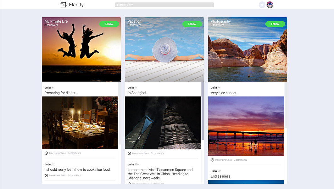Click the 'Very nice sunset.' post text
The width and height of the screenshot is (334, 189).
(224, 93)
